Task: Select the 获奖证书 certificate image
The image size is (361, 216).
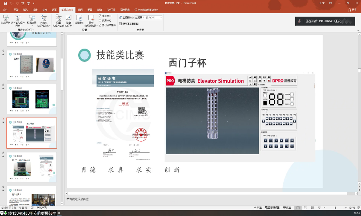Action: coord(123,114)
